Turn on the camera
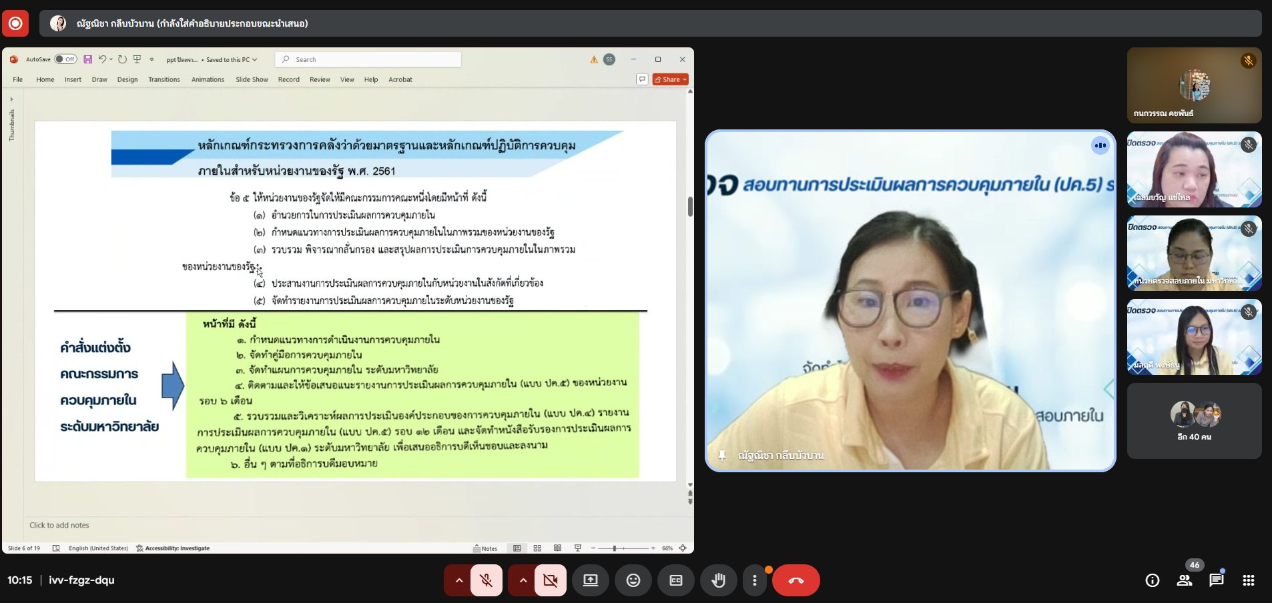1272x603 pixels. point(550,580)
